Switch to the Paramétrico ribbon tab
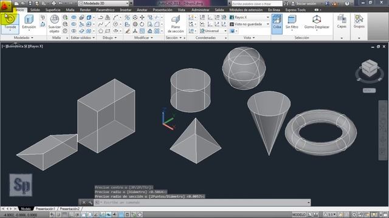The height and width of the screenshot is (218, 389). [105, 10]
